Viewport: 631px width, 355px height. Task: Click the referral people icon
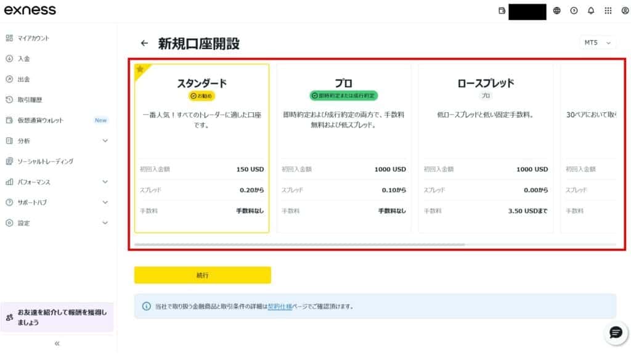pos(10,317)
